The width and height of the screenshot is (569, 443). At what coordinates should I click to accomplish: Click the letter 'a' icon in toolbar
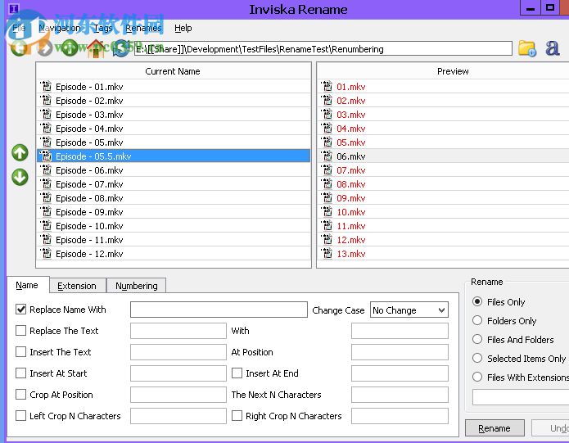553,48
